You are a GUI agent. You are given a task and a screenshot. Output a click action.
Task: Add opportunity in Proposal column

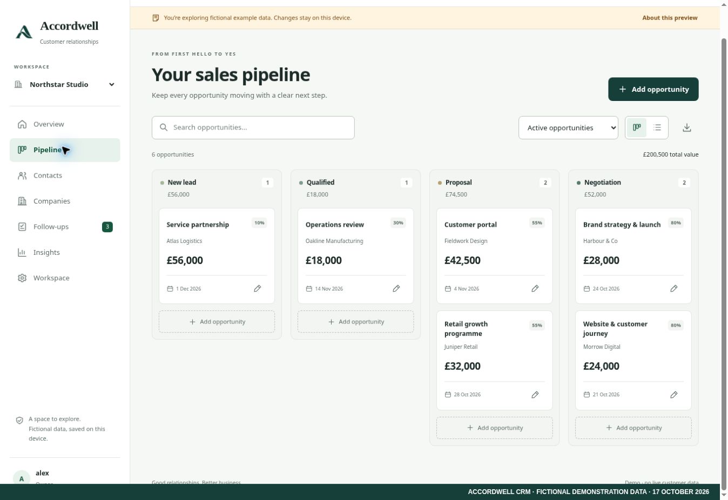pyautogui.click(x=494, y=428)
